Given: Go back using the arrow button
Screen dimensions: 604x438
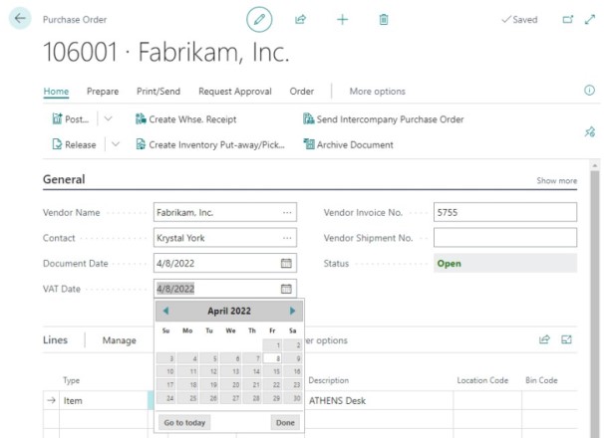Looking at the screenshot, I should pyautogui.click(x=20, y=18).
